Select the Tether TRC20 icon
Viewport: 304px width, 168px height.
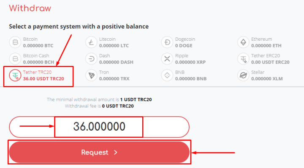[x=16, y=75]
